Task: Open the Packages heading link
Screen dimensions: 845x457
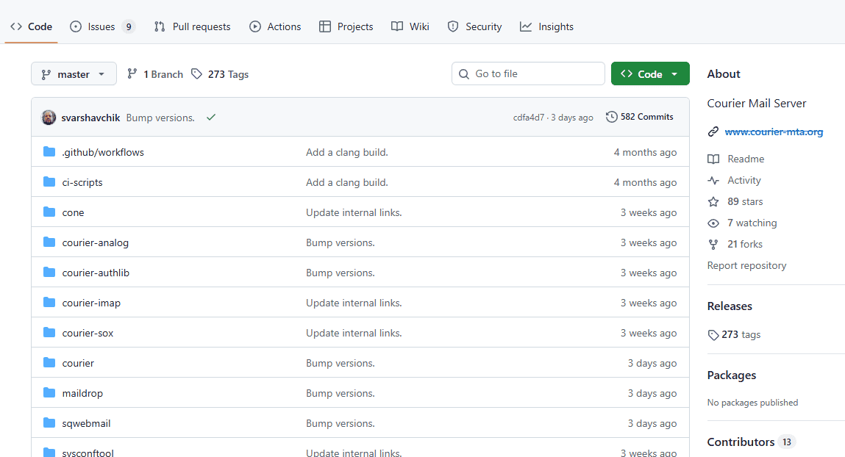Action: (731, 375)
